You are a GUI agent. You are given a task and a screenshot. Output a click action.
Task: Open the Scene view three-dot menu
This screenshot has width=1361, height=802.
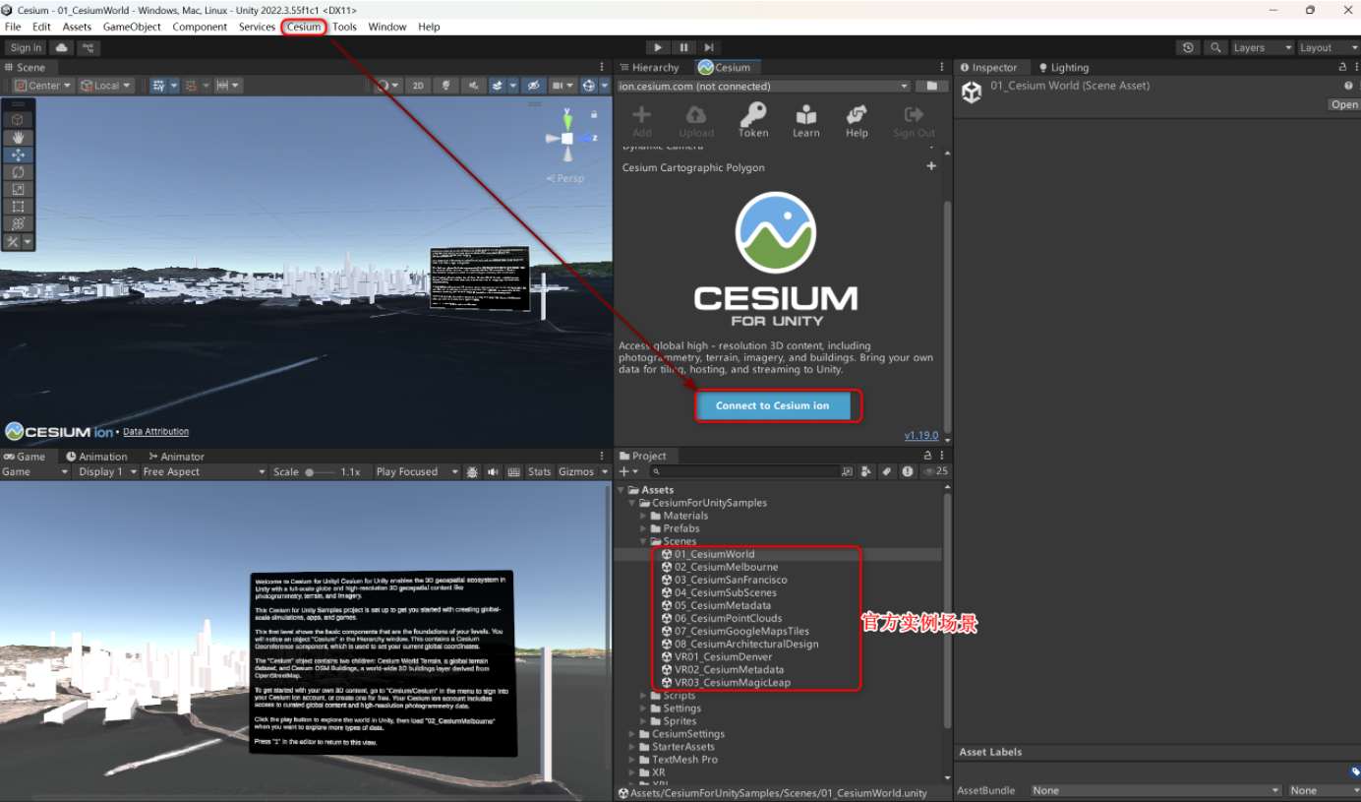click(x=602, y=67)
